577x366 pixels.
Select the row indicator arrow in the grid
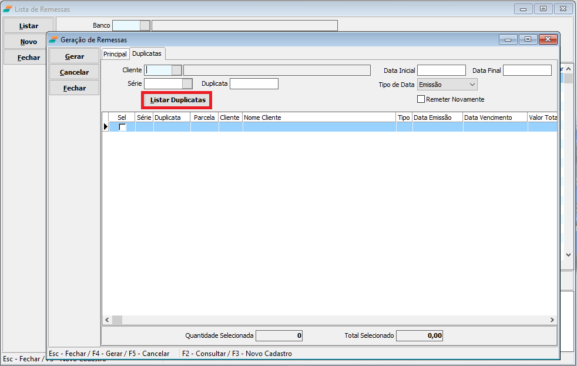click(106, 127)
